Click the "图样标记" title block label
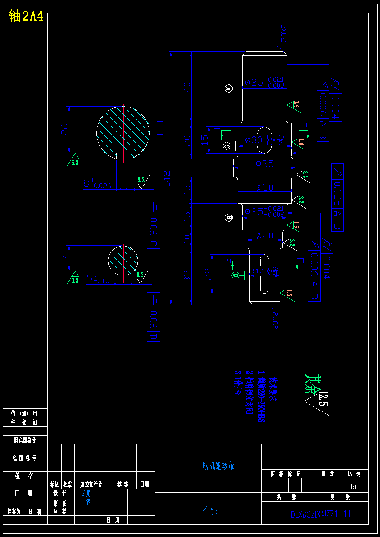The height and width of the screenshot is (537, 380). (286, 474)
